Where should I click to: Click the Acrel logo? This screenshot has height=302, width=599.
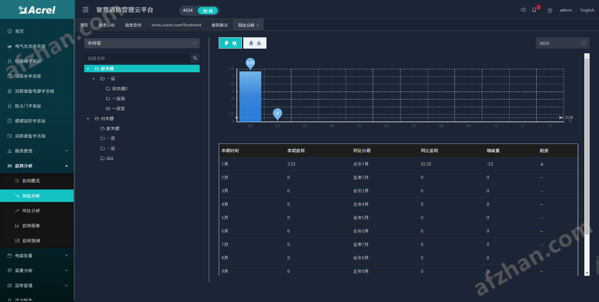pyautogui.click(x=37, y=9)
